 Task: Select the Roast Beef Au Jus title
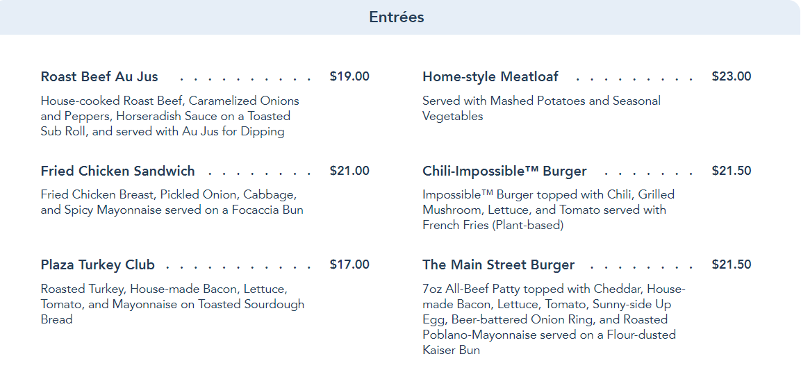(99, 76)
